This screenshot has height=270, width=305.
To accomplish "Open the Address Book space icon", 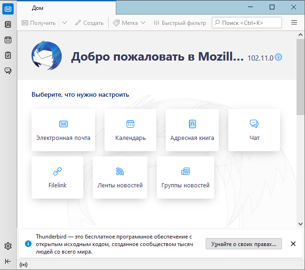I will click(x=8, y=24).
